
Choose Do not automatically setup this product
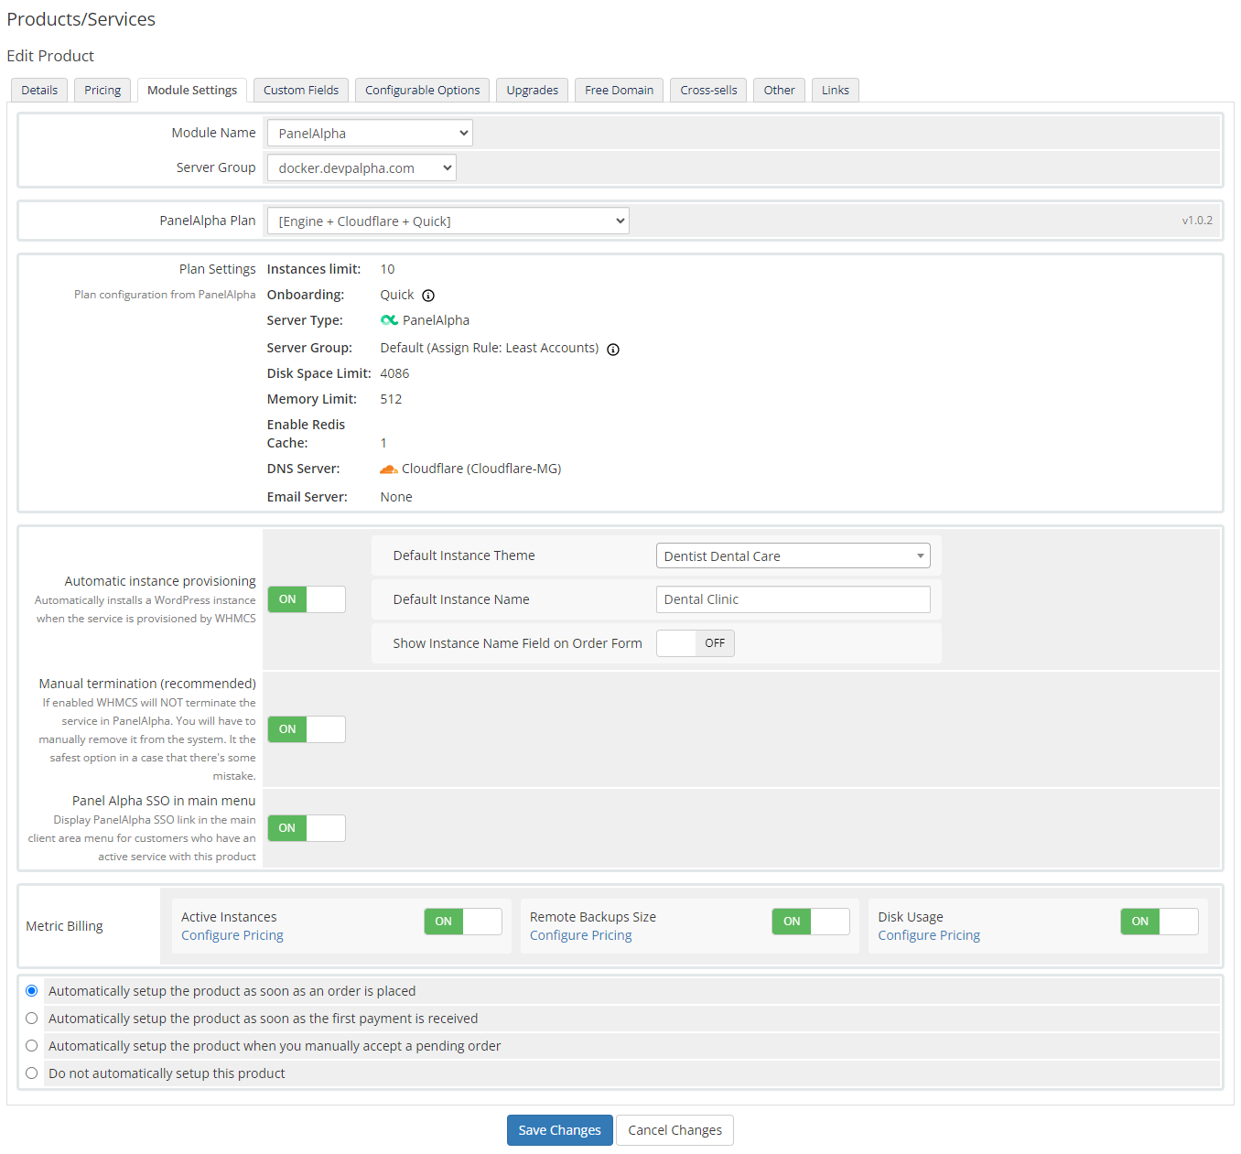point(31,1073)
